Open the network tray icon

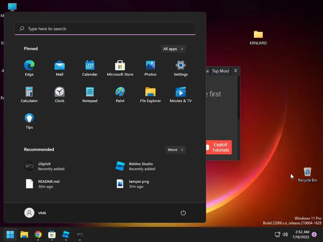click(x=278, y=234)
